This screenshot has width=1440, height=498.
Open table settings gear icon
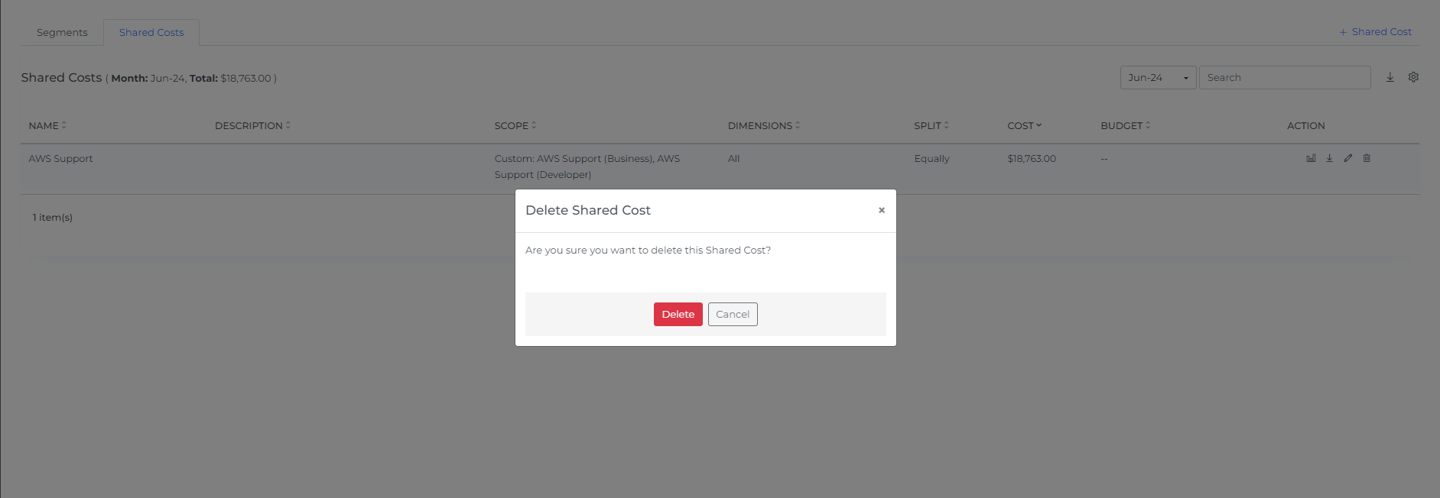1413,77
